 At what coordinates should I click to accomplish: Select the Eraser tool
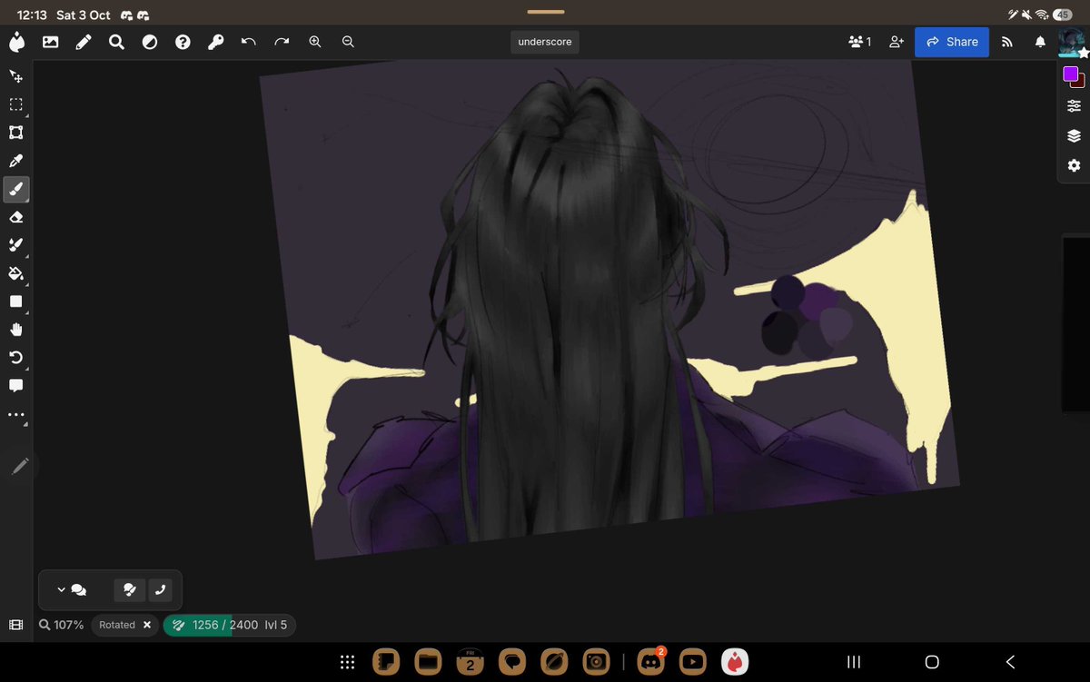coord(16,217)
